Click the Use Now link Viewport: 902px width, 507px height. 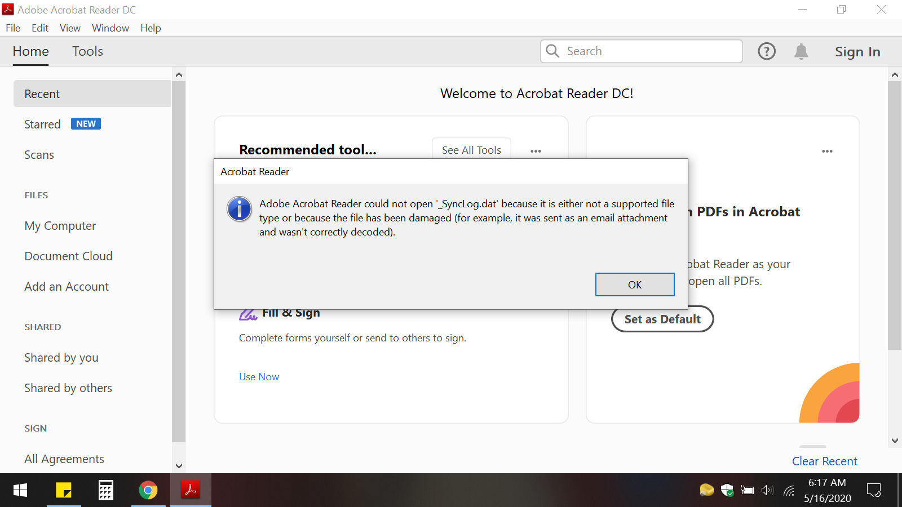(x=259, y=376)
